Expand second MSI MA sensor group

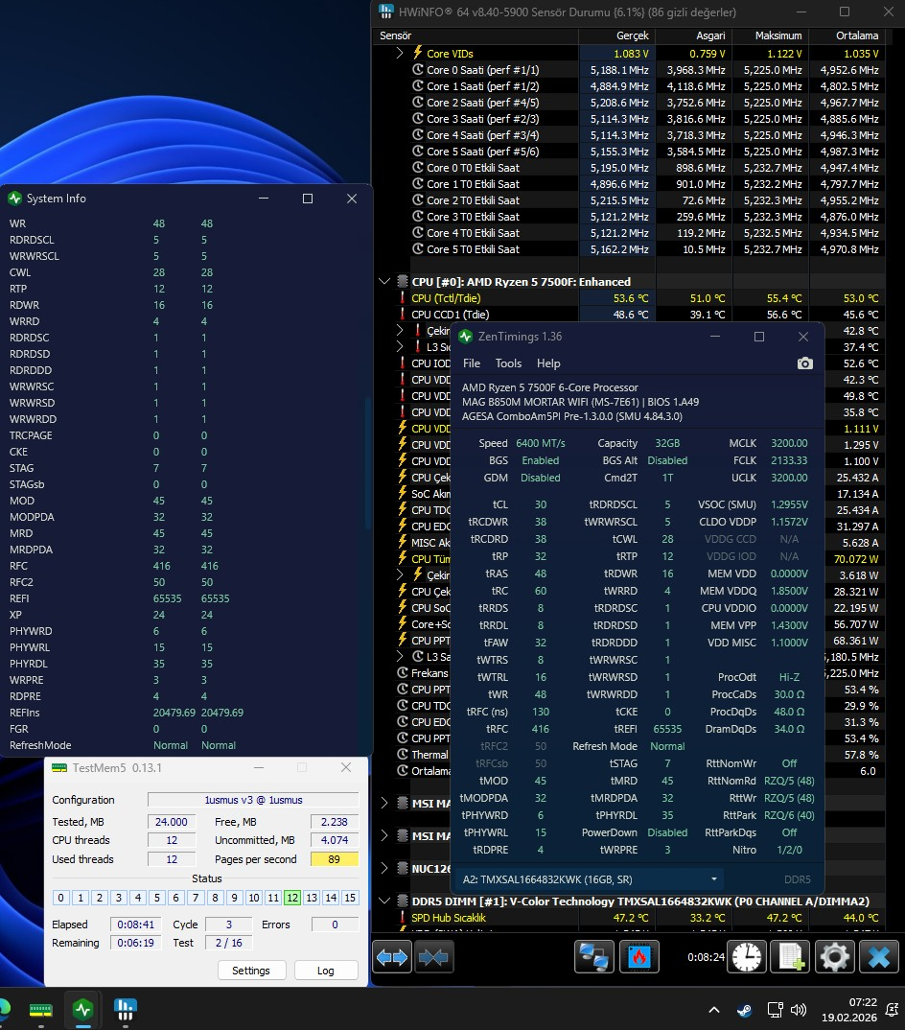point(384,835)
